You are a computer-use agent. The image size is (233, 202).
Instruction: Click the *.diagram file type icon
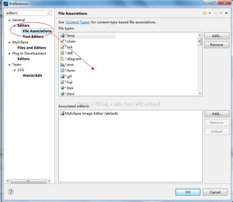(x=62, y=59)
